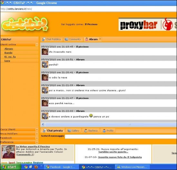
Task: Click Il piccioso's avatar on first message
Action: [x=45, y=52]
